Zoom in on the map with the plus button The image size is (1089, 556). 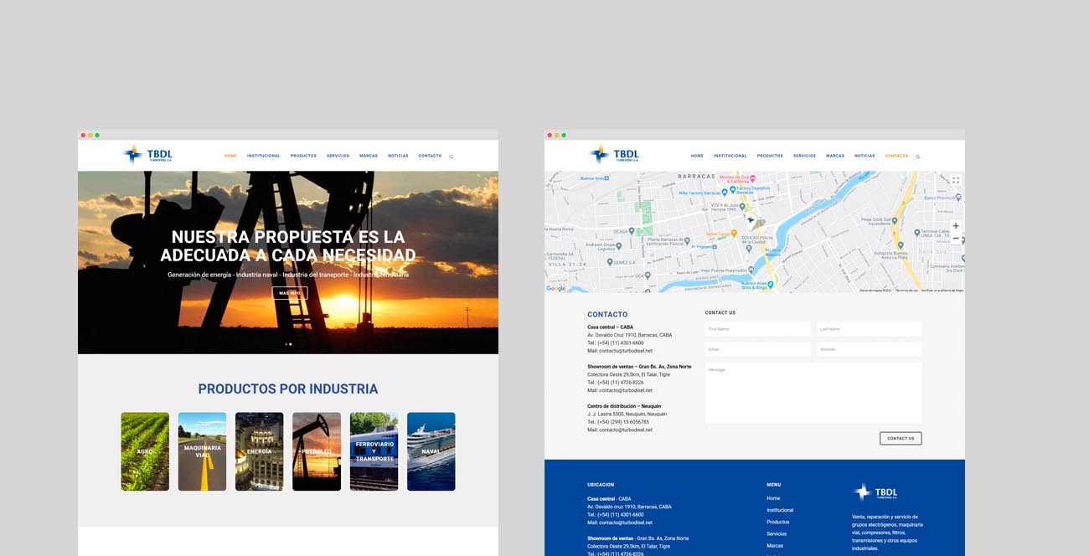(956, 226)
